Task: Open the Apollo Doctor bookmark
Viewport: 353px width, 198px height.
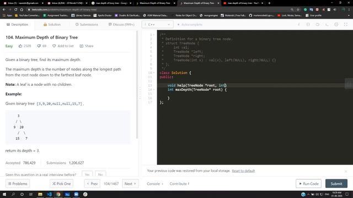Action: click(x=103, y=15)
